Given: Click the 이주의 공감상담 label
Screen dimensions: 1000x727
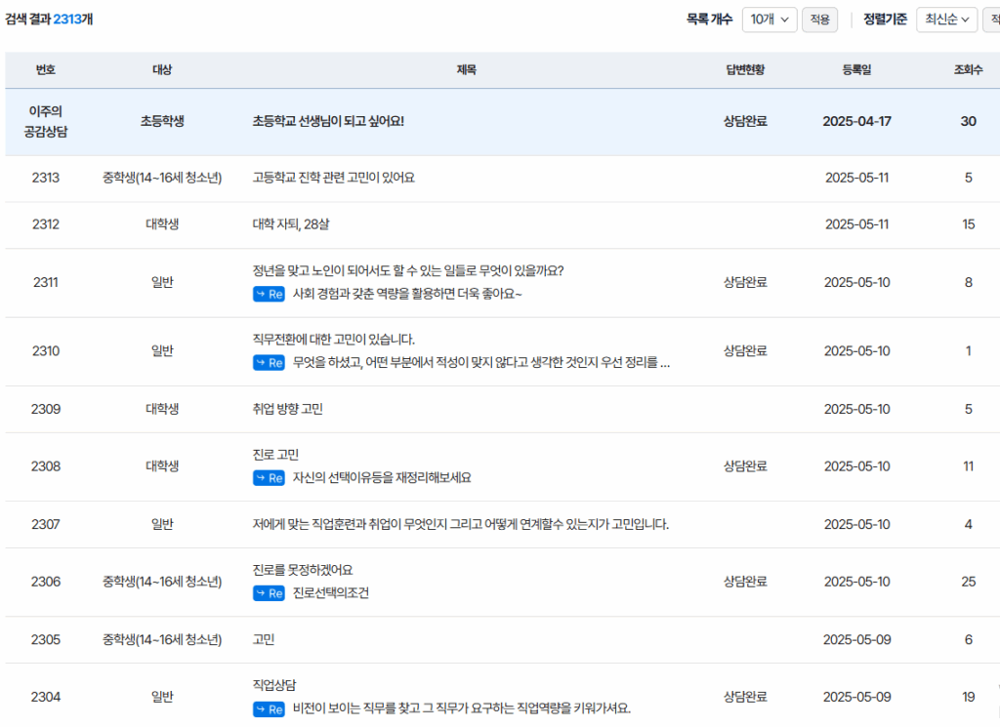Looking at the screenshot, I should tap(46, 122).
